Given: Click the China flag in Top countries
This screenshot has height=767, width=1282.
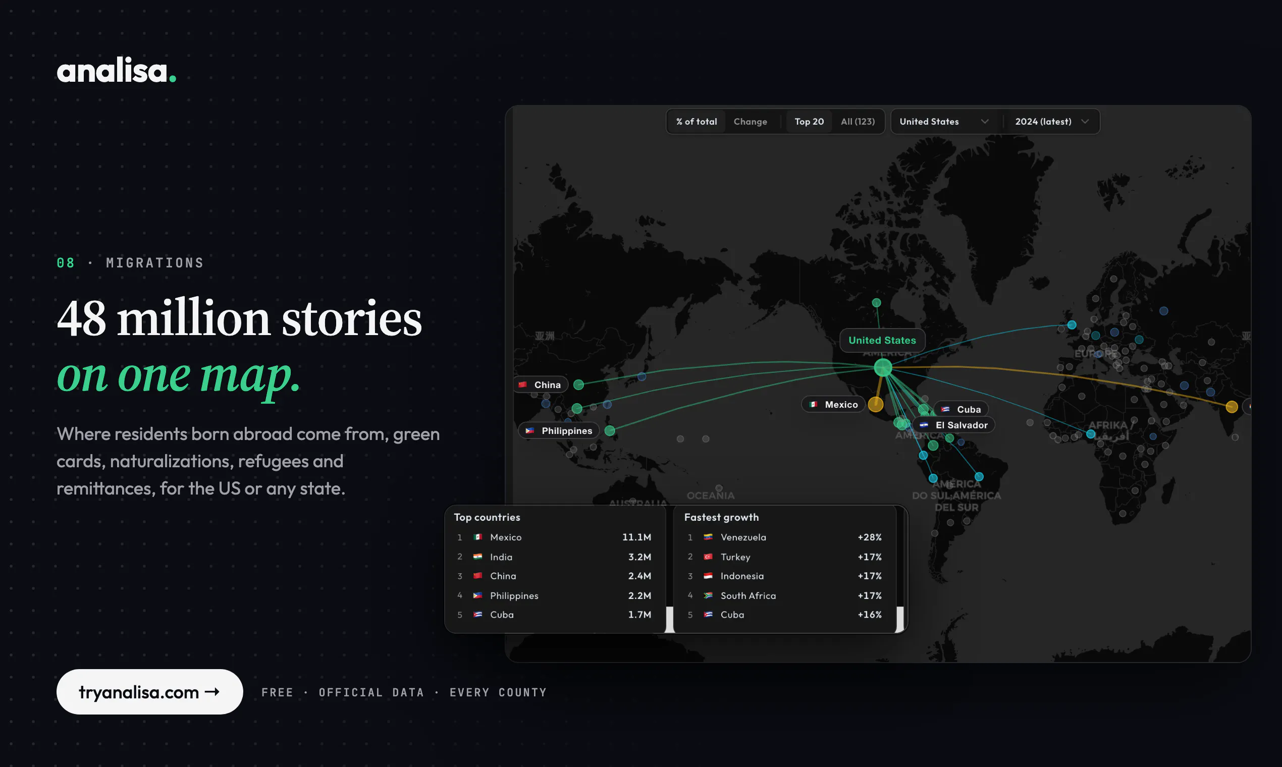Looking at the screenshot, I should coord(477,576).
